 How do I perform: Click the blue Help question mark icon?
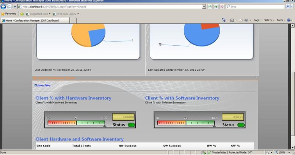[289, 20]
